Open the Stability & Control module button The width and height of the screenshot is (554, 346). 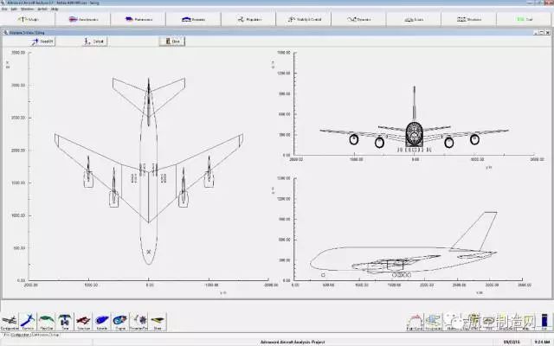(x=304, y=19)
